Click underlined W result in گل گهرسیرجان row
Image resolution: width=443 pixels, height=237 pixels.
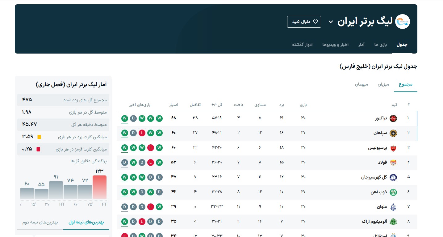(125, 177)
